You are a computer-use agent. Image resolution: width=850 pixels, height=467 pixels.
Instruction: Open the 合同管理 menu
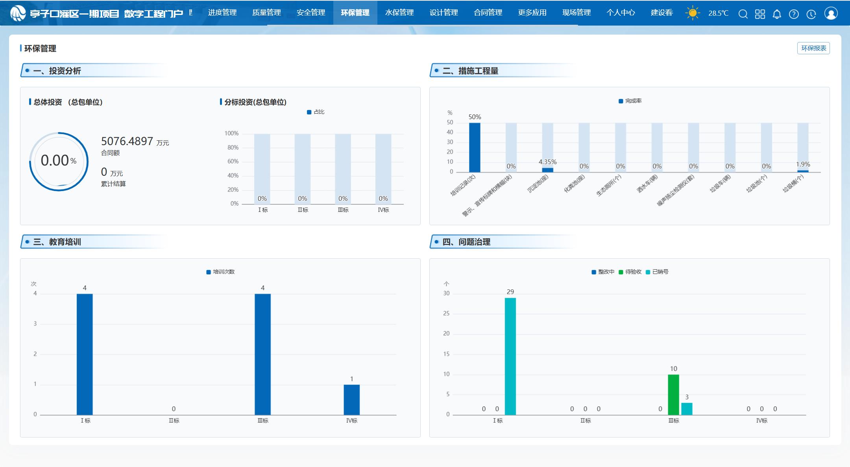coord(488,13)
